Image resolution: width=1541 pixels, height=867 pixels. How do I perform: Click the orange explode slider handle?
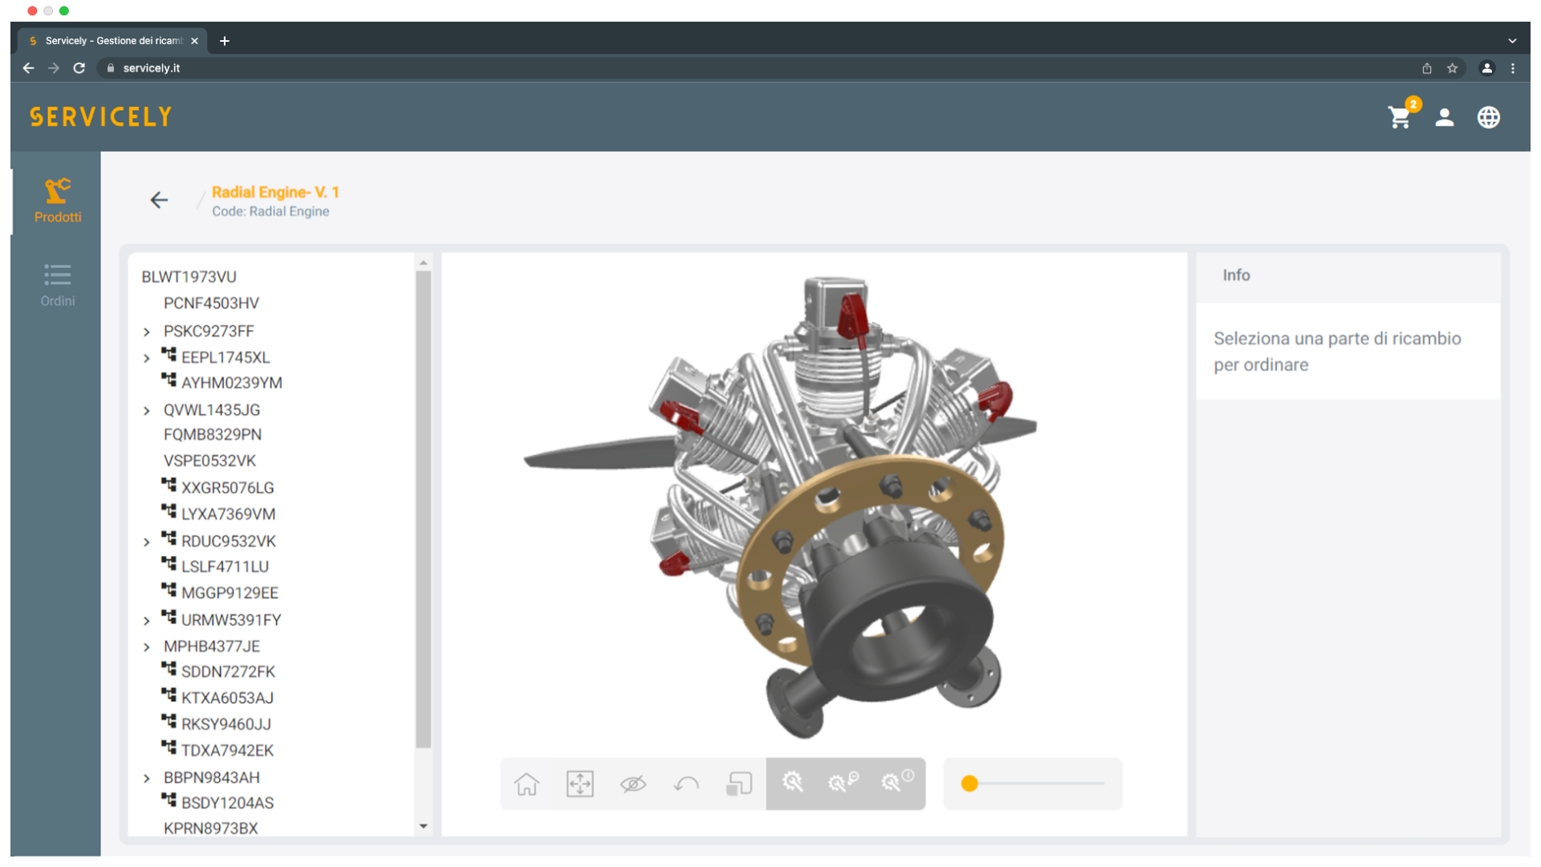coord(970,784)
